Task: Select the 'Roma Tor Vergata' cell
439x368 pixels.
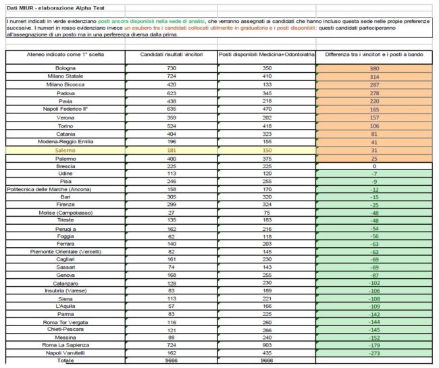Action: pyautogui.click(x=66, y=322)
